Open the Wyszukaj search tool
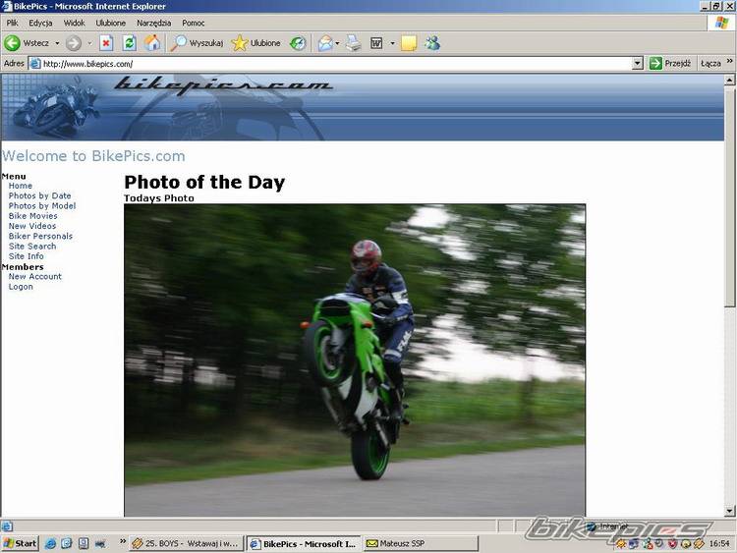 198,43
